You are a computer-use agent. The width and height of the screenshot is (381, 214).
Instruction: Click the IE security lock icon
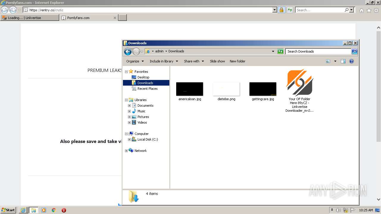pos(281,10)
